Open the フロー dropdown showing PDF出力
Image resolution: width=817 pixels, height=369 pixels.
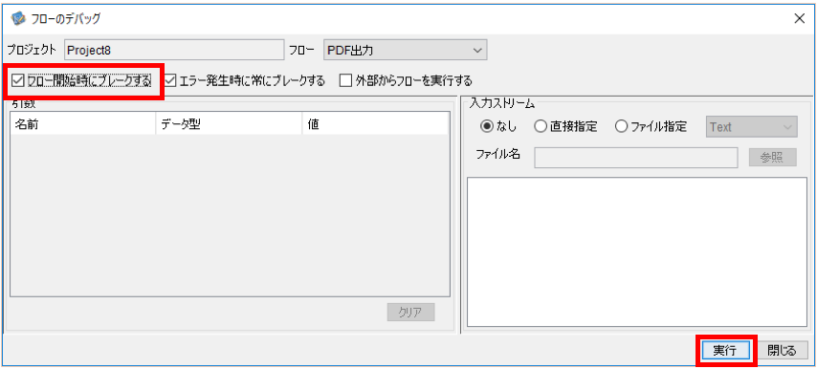pyautogui.click(x=405, y=50)
